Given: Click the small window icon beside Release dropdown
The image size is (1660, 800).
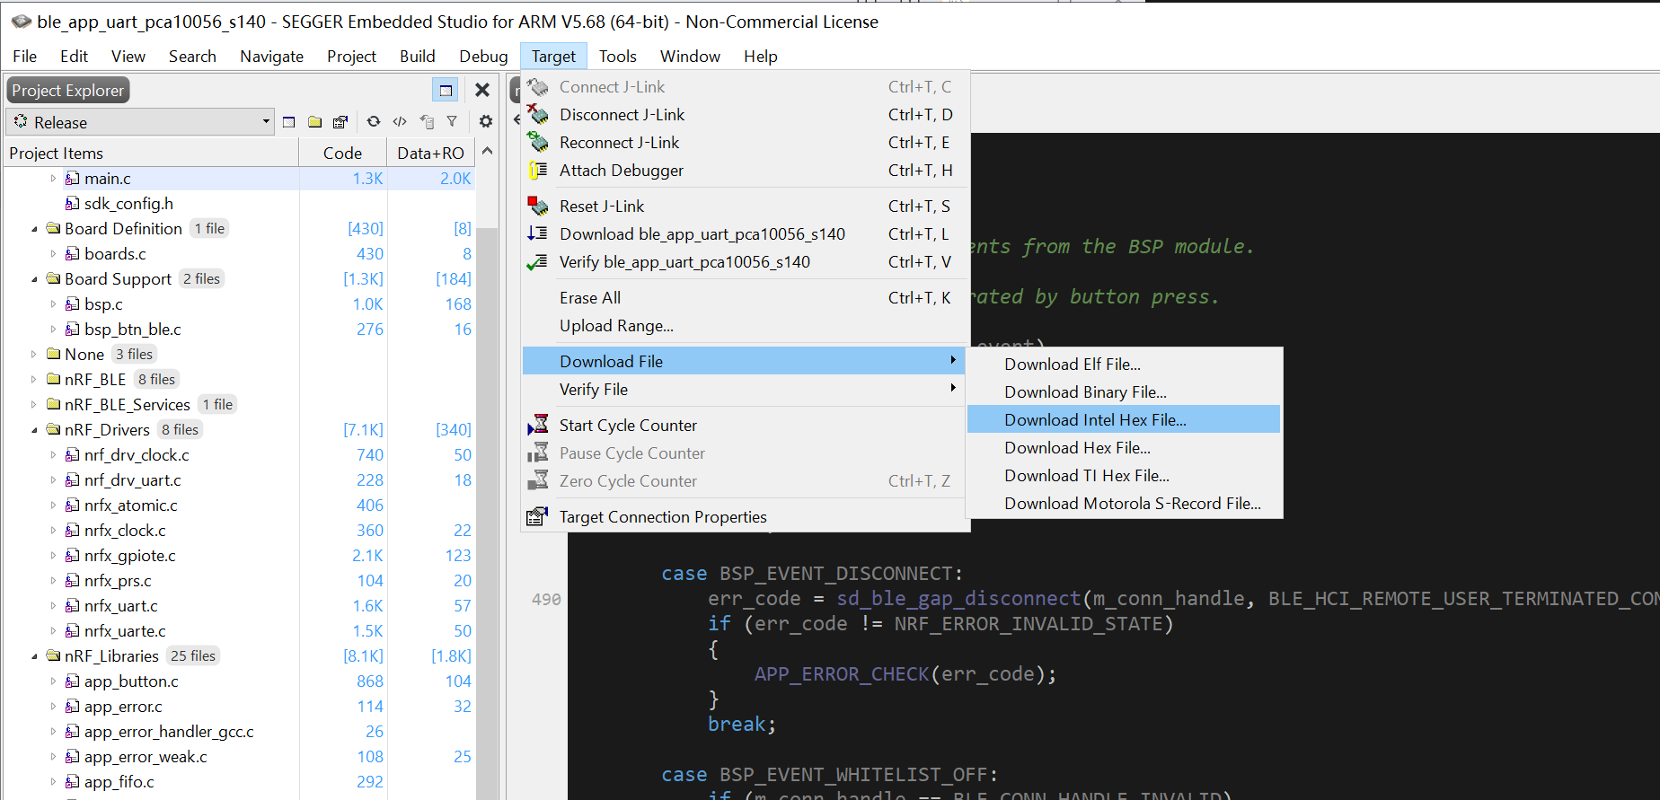Looking at the screenshot, I should [x=288, y=122].
